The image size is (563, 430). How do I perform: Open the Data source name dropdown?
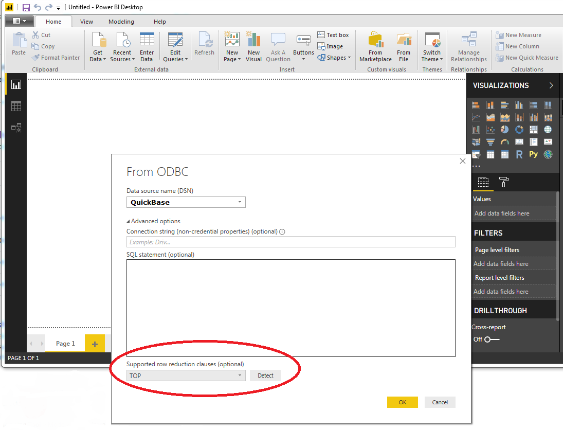click(x=186, y=202)
